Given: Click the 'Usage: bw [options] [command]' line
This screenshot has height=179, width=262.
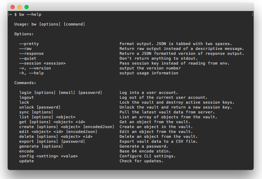Looking at the screenshot, I should 49,24.
